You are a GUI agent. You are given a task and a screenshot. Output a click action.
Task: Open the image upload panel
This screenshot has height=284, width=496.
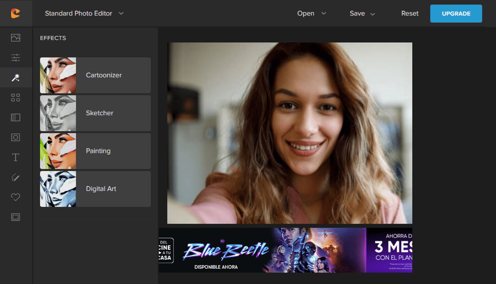(x=16, y=37)
